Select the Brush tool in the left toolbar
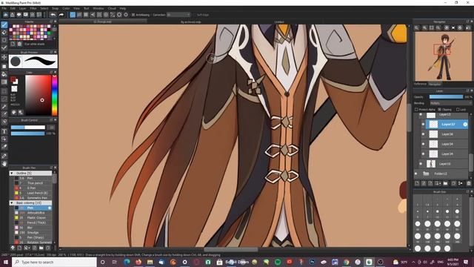The image size is (474, 267). [x=4, y=25]
